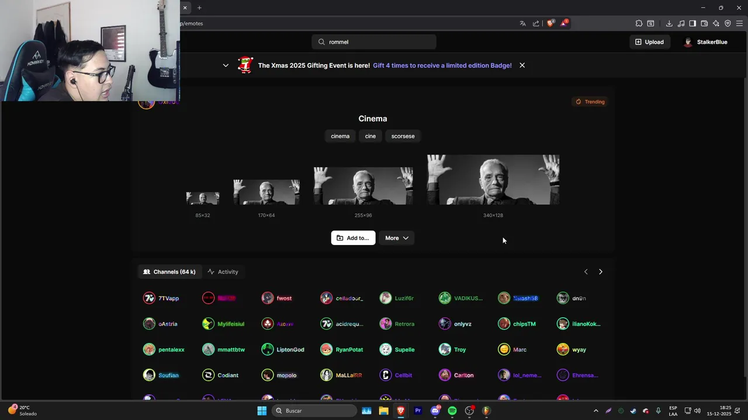Toggle the browser sidebar panel icon
748x420 pixels.
(x=692, y=23)
